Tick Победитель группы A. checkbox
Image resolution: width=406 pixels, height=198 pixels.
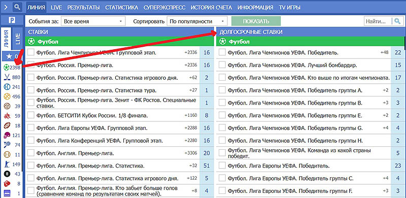(x=222, y=90)
